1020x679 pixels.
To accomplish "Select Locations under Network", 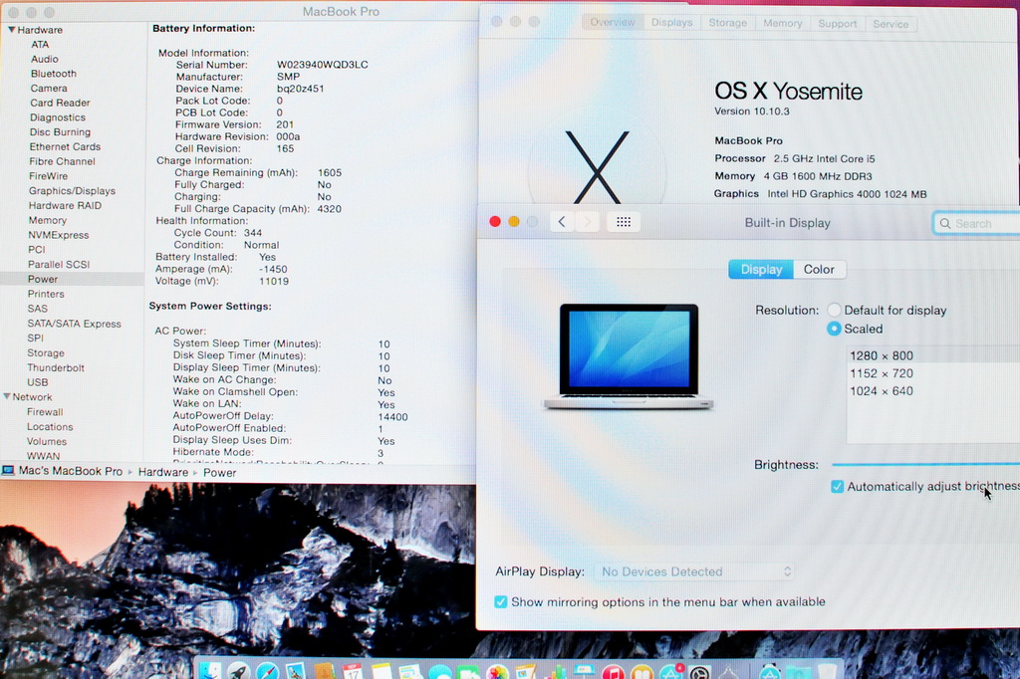I will tap(50, 427).
